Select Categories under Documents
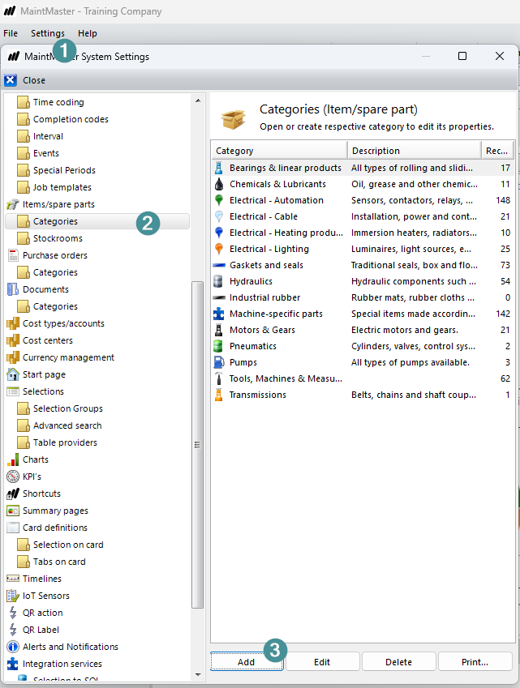Image resolution: width=520 pixels, height=688 pixels. point(55,306)
